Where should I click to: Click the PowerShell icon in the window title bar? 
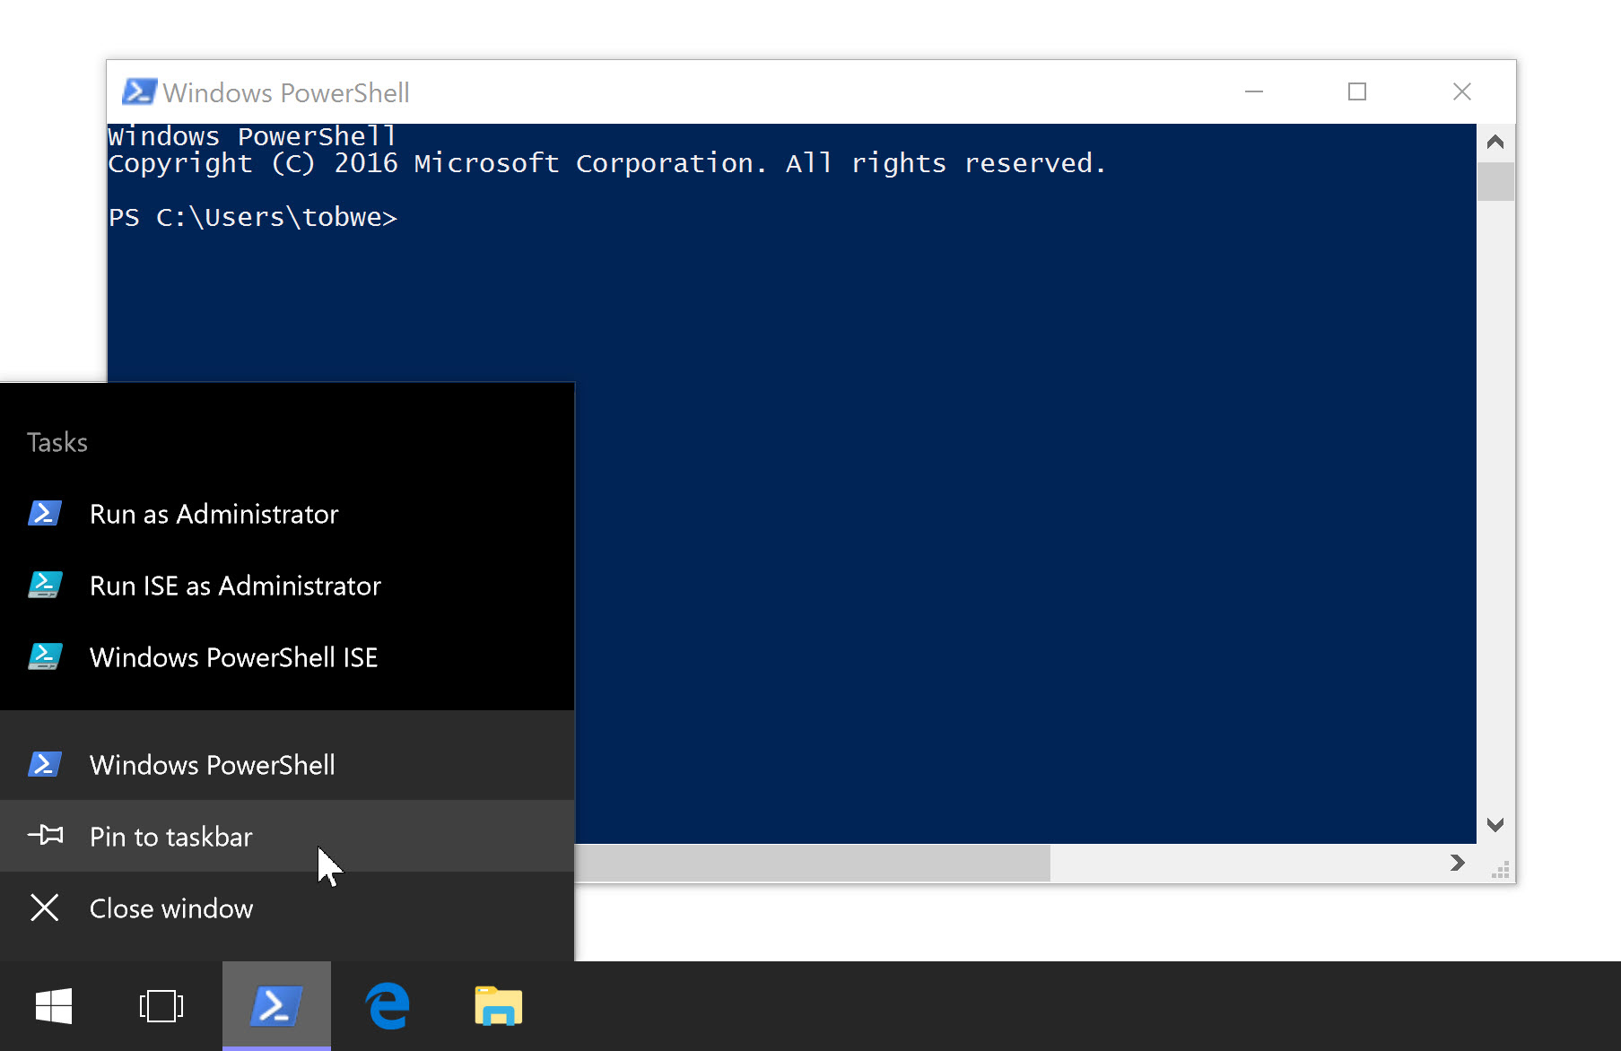point(139,91)
